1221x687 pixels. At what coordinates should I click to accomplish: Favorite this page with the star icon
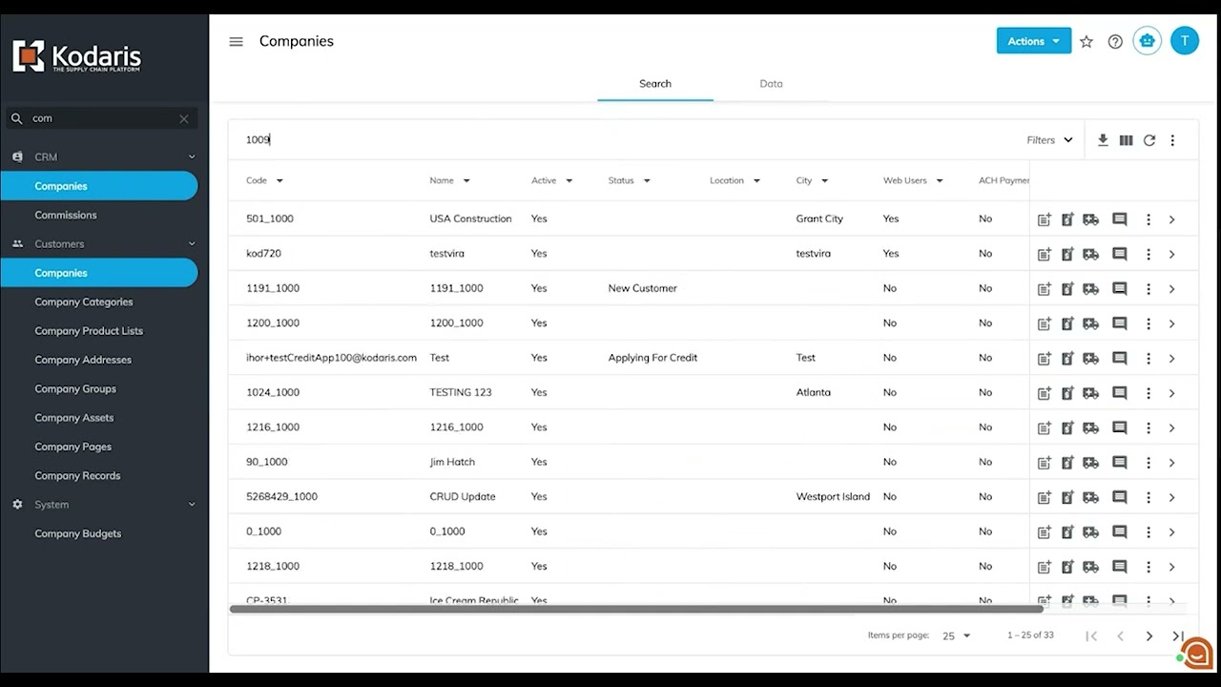pyautogui.click(x=1086, y=42)
